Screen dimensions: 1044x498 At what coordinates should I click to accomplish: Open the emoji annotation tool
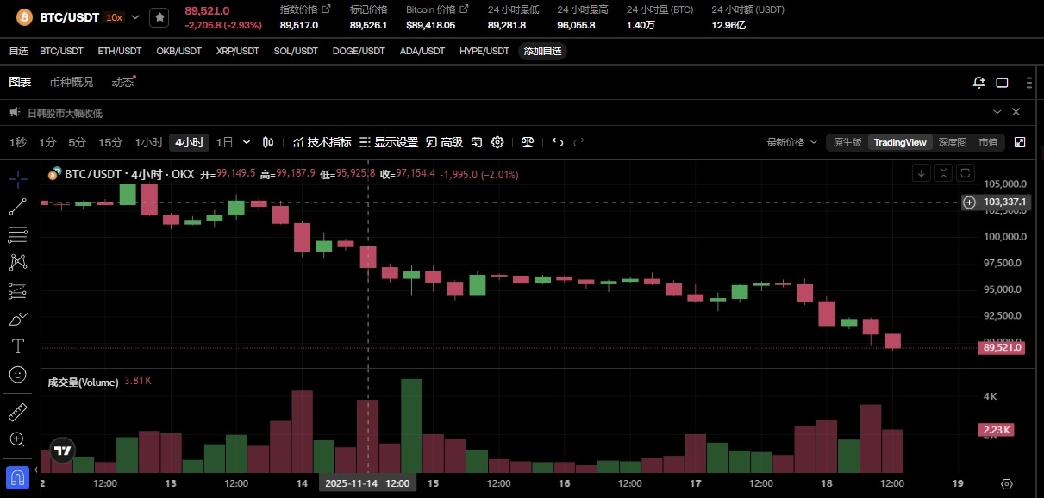click(x=18, y=373)
